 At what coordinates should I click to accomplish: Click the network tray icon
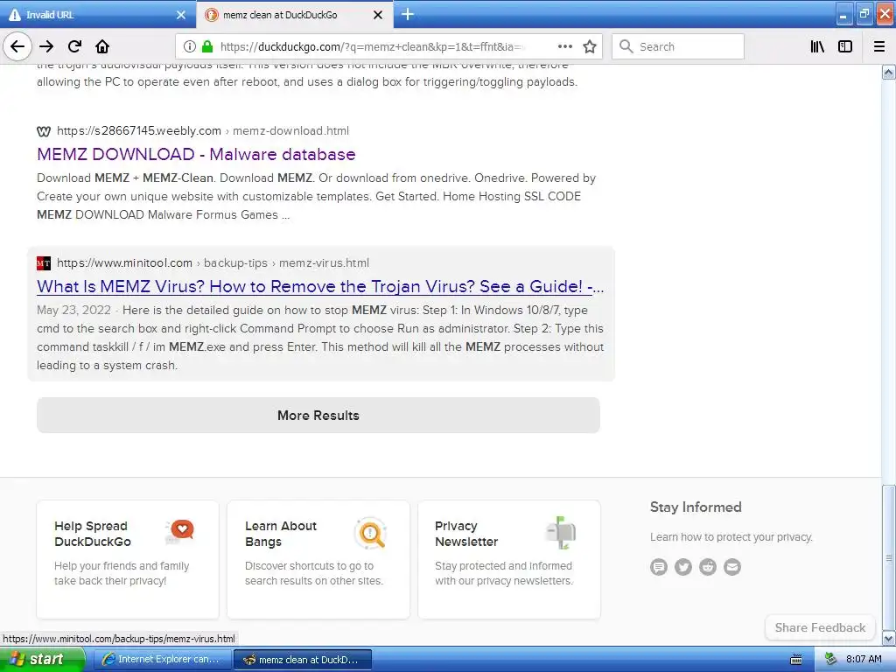tap(831, 660)
